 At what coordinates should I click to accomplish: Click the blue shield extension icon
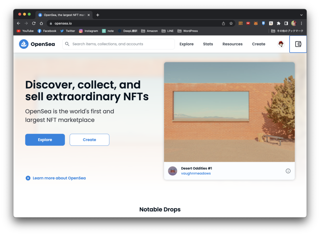click(263, 23)
